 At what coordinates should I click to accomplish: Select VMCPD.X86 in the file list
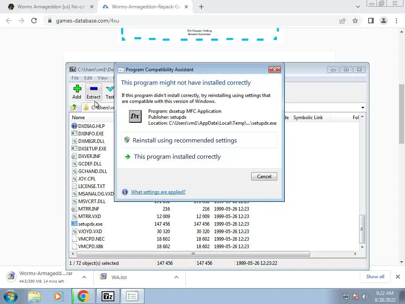click(x=91, y=246)
